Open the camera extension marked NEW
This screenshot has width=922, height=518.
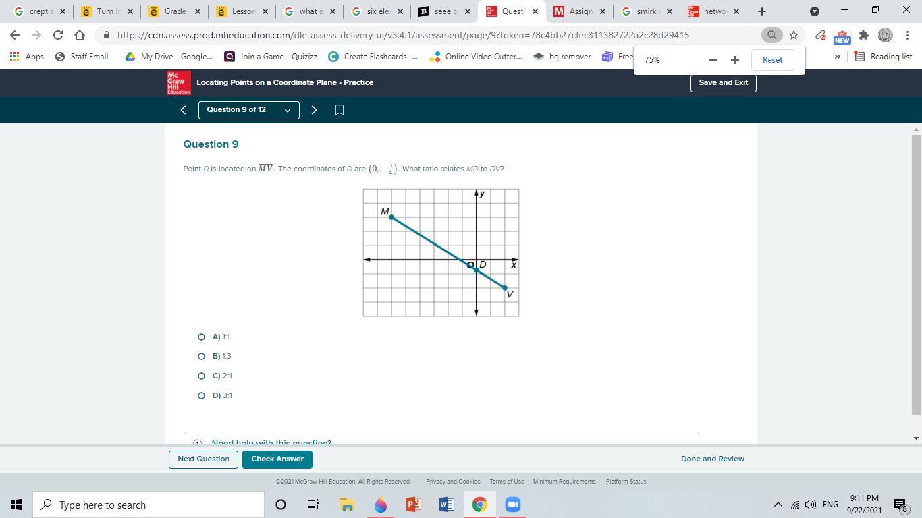[x=842, y=36]
